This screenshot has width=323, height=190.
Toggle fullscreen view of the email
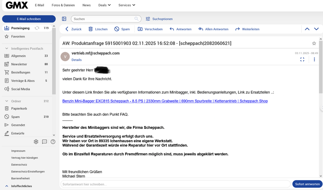[302, 59]
